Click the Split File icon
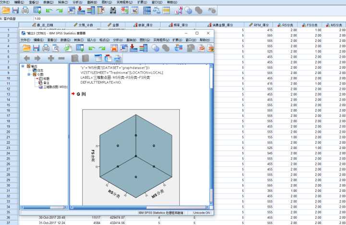 pos(147,10)
